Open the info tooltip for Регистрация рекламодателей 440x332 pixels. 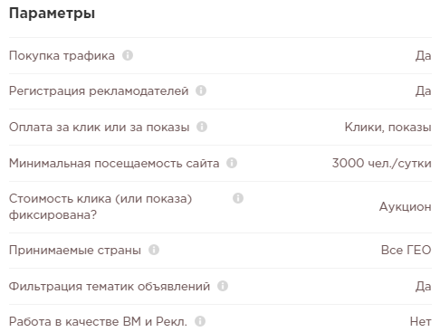pyautogui.click(x=201, y=90)
